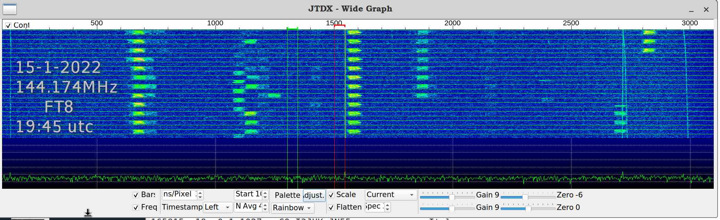Click the Zero 0 slider handle
This screenshot has height=220, width=720.
tap(528, 209)
